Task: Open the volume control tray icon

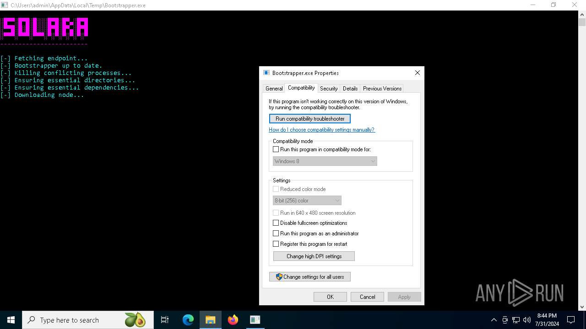Action: (x=527, y=320)
